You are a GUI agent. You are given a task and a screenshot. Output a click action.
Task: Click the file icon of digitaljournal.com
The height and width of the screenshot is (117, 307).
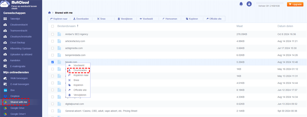pyautogui.click(x=59, y=104)
